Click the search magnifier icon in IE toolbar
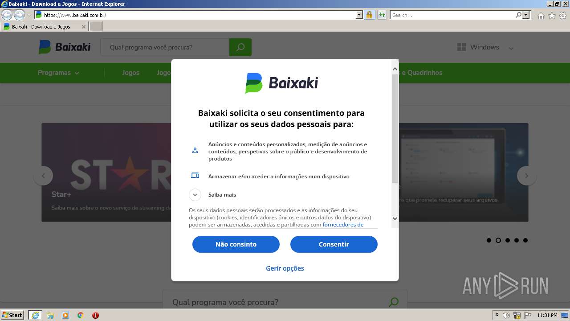 [x=518, y=15]
